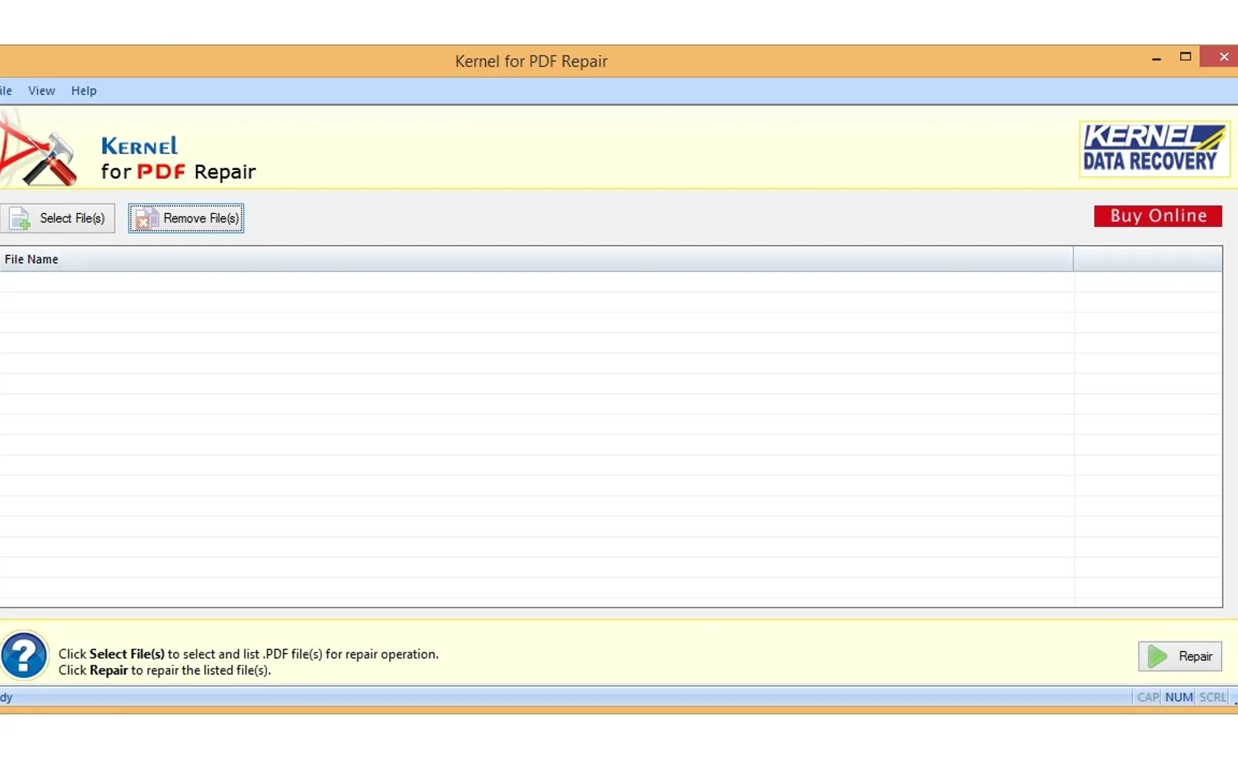
Task: Click the SCRL status bar indicator
Action: (1212, 697)
